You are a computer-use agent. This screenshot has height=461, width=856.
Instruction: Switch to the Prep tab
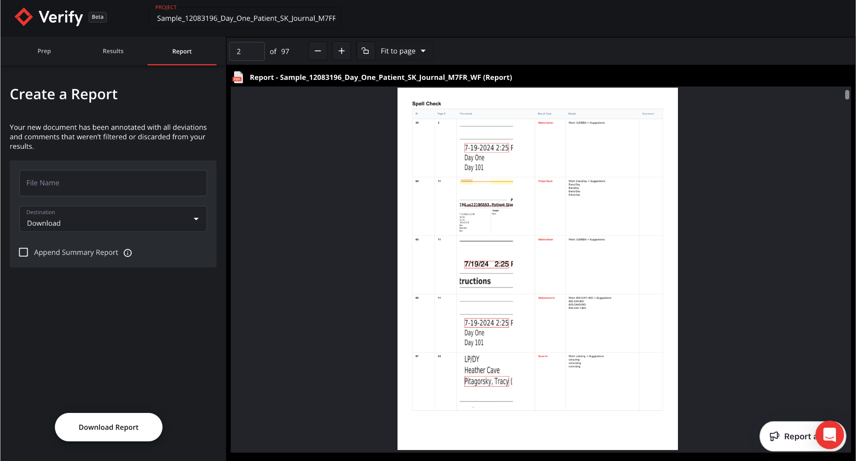(44, 51)
